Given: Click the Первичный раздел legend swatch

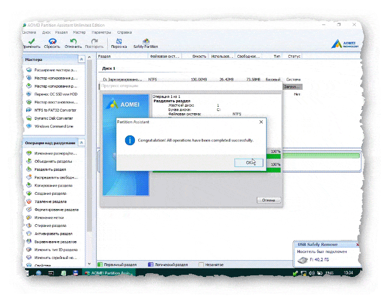Looking at the screenshot, I should point(100,264).
